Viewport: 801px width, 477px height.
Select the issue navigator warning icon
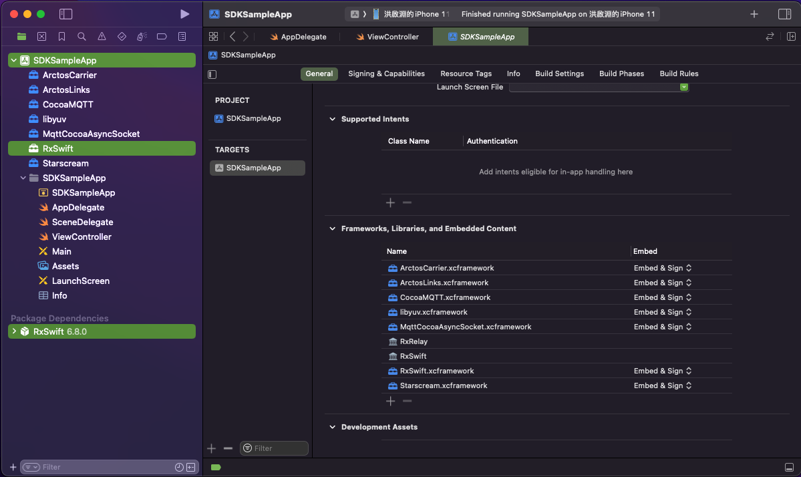pos(102,37)
